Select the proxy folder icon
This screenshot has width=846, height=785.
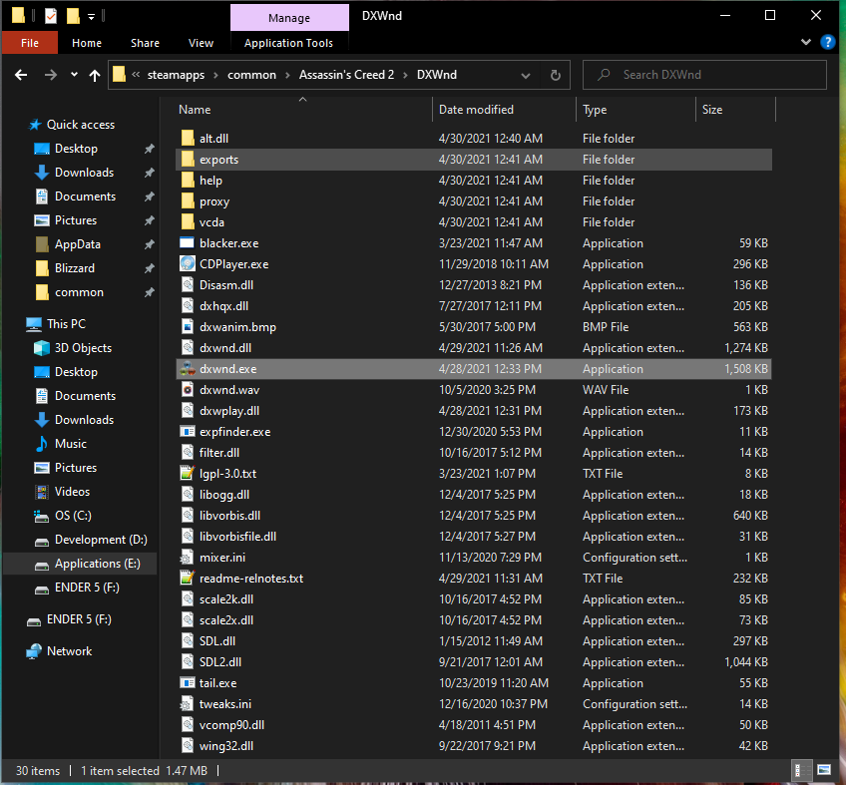188,201
